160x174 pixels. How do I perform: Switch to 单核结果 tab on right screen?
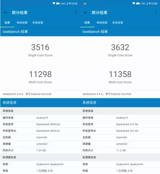[102, 23]
